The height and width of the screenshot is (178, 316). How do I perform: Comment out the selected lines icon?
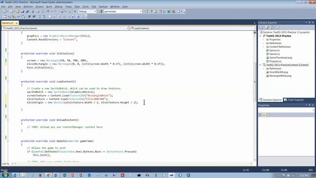39,17
